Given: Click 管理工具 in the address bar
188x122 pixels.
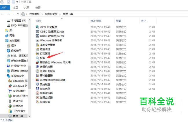Looking at the screenshot, I should [x=68, y=14].
